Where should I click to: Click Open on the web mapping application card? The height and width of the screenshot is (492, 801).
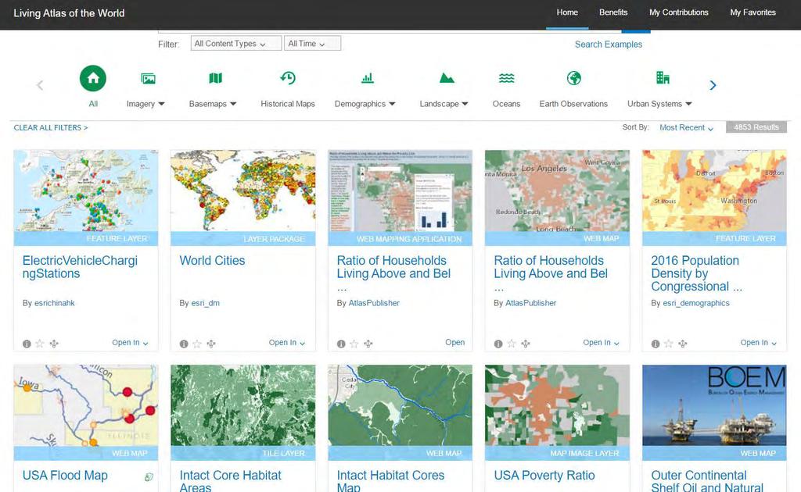[454, 343]
